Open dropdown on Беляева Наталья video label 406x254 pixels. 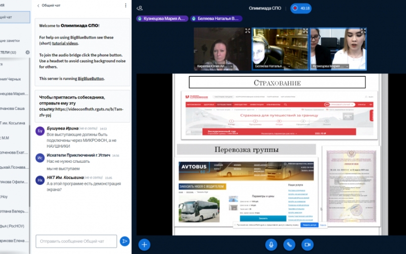(x=289, y=66)
